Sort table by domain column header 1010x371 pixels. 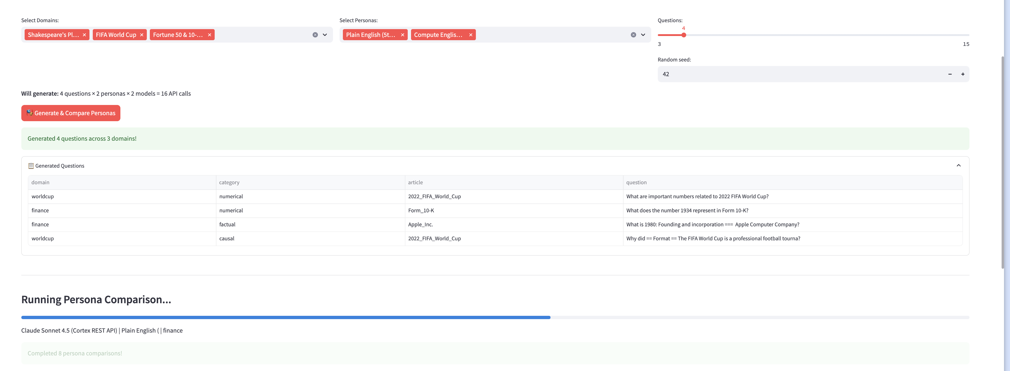(x=41, y=182)
